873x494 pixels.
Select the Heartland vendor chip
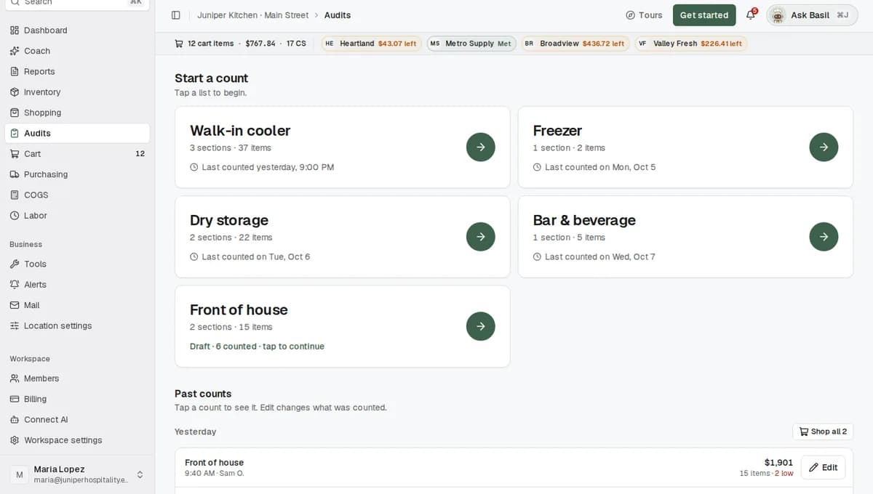click(371, 44)
